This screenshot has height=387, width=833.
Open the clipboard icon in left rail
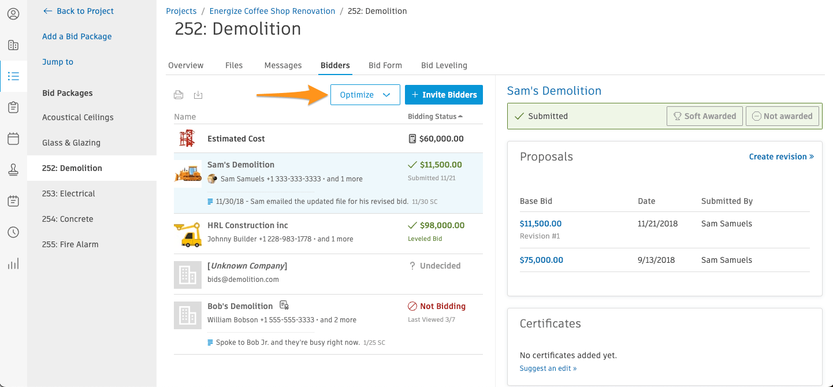(13, 107)
